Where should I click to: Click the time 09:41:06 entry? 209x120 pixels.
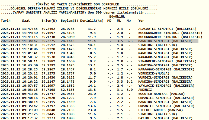click(x=30, y=94)
